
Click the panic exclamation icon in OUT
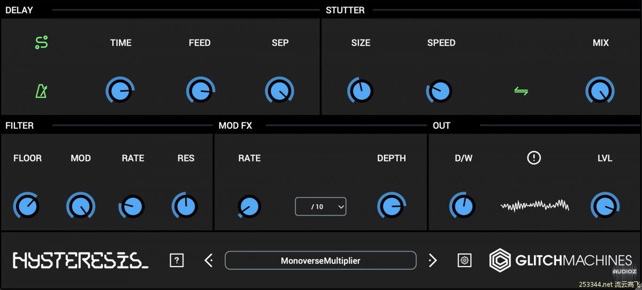point(534,158)
